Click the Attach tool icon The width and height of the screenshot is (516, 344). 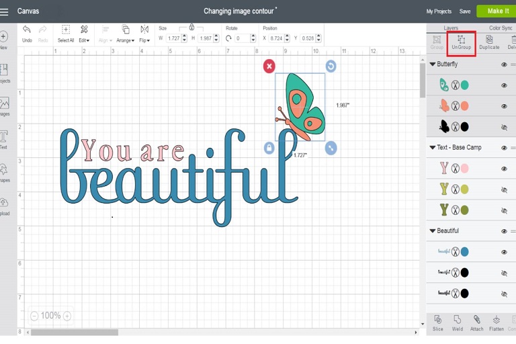(476, 321)
